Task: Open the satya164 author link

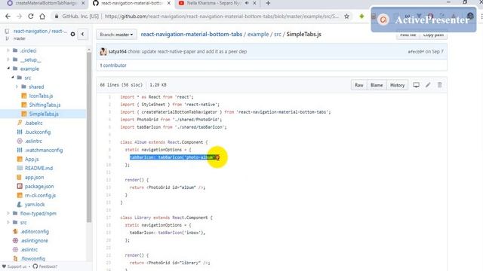Action: [118, 52]
